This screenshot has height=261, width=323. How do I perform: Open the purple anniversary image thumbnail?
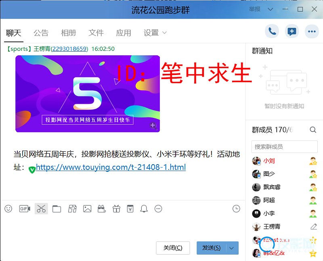pyautogui.click(x=88, y=94)
